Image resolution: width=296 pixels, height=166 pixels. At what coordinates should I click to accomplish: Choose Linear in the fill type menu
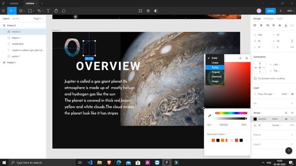[x=215, y=63]
